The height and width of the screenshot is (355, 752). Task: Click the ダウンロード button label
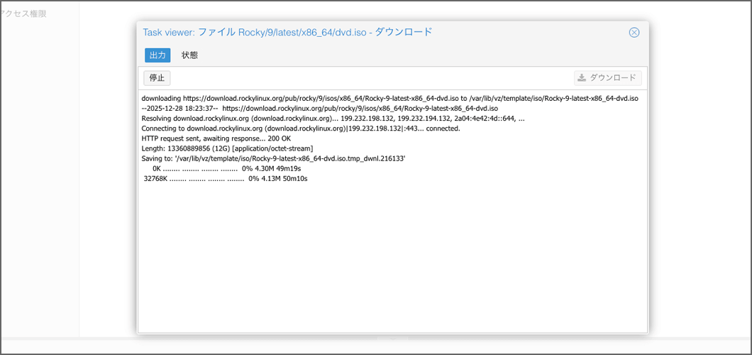(612, 78)
